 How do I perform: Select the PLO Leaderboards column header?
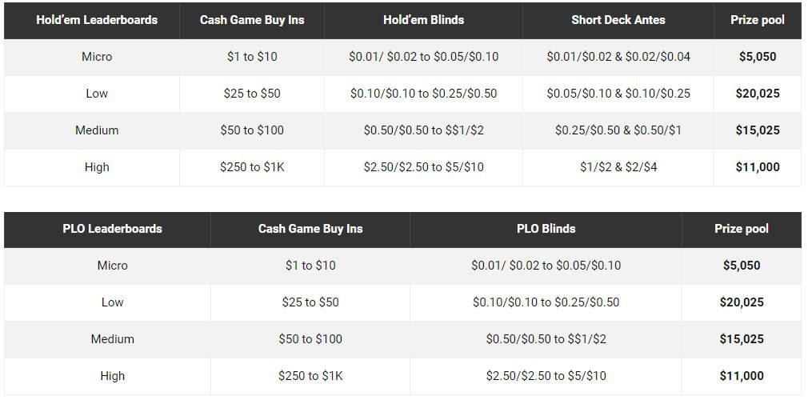click(x=112, y=229)
